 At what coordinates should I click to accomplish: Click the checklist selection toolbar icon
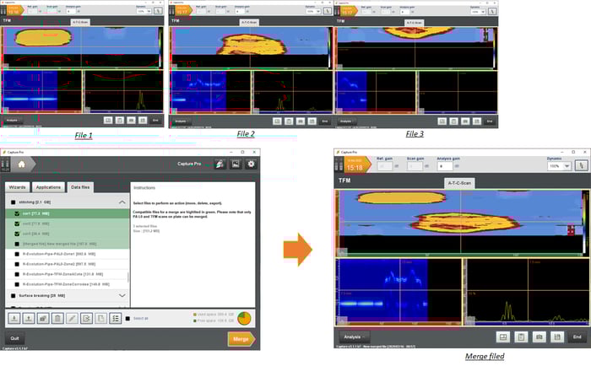[115, 319]
